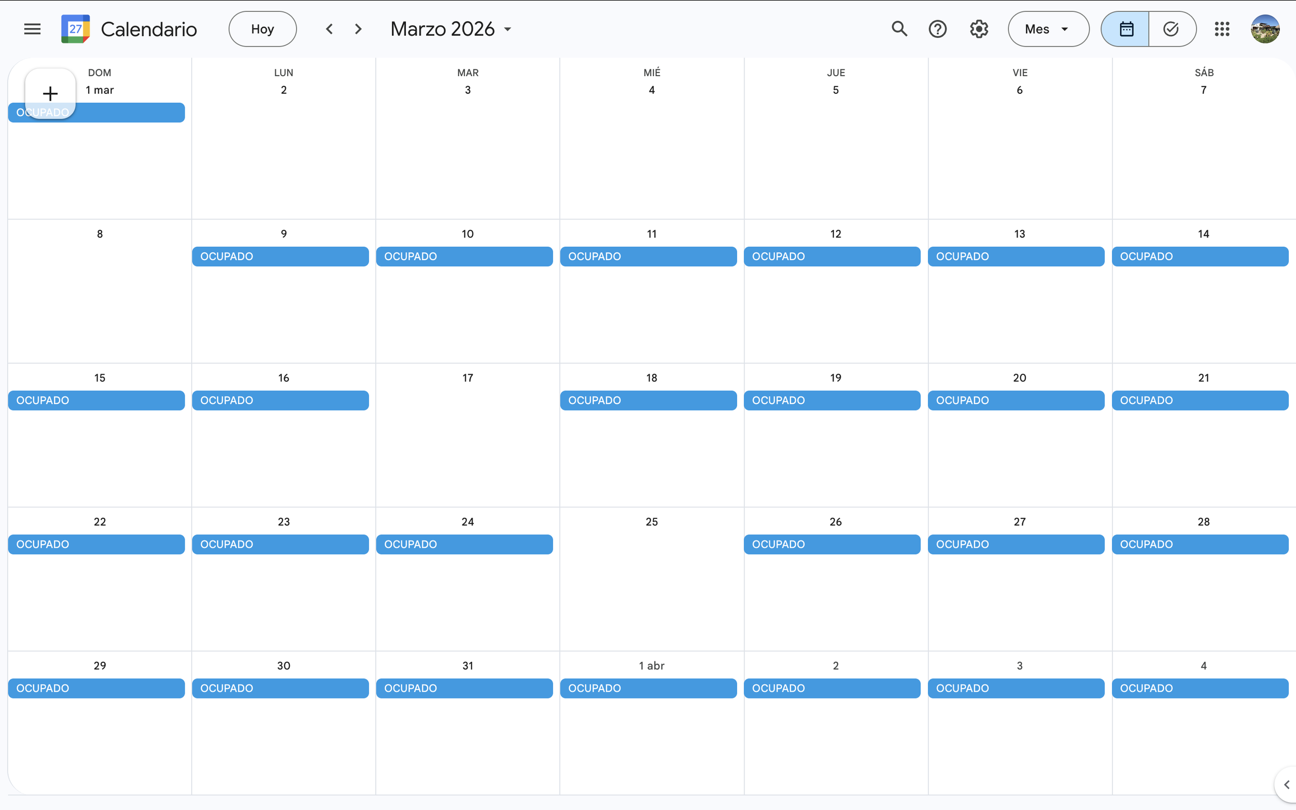Image resolution: width=1296 pixels, height=810 pixels.
Task: Click the Hoy button
Action: pyautogui.click(x=262, y=29)
